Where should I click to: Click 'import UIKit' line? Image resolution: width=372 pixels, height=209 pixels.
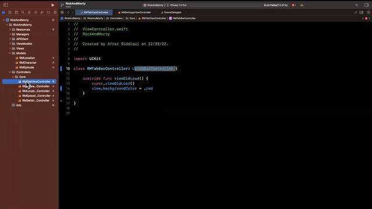87,59
